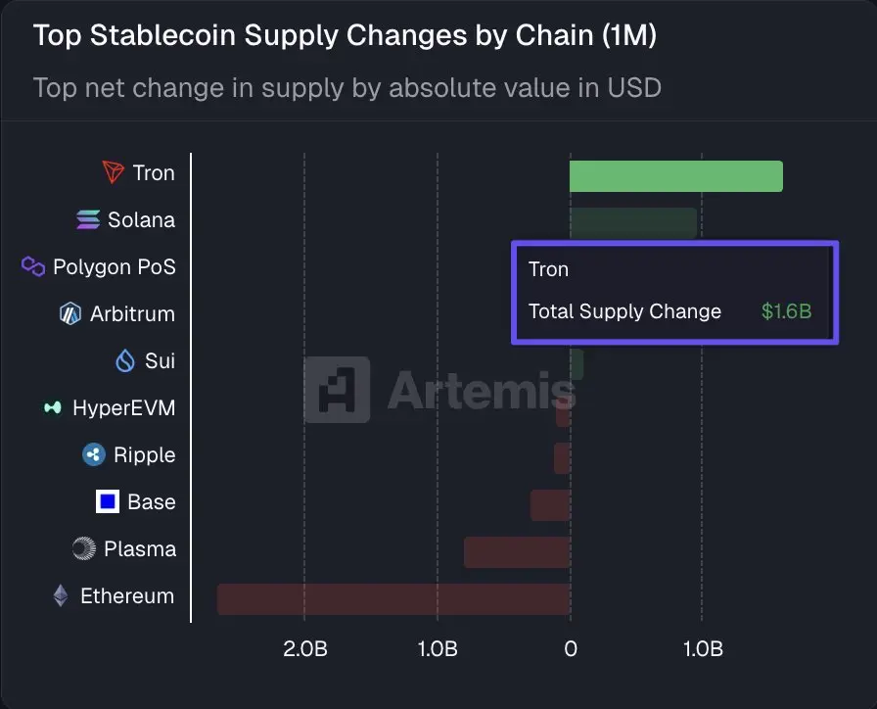Click the Solana green bar
Screen dimensions: 877x709
pyautogui.click(x=632, y=222)
